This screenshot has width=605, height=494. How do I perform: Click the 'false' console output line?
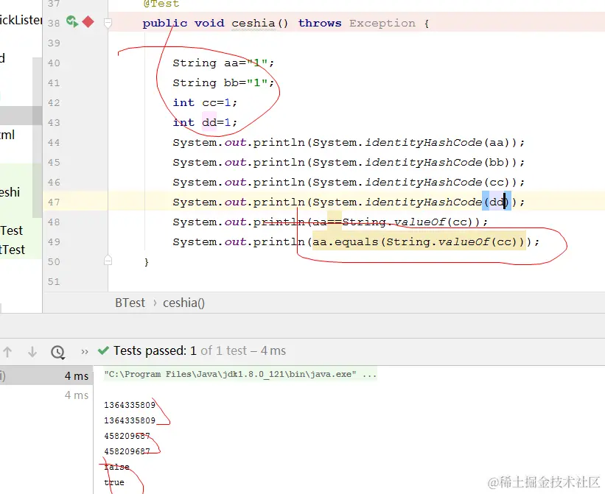[116, 467]
